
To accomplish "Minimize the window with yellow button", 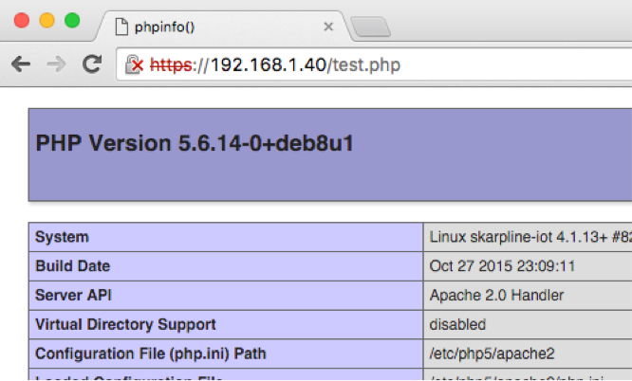I will [x=46, y=20].
